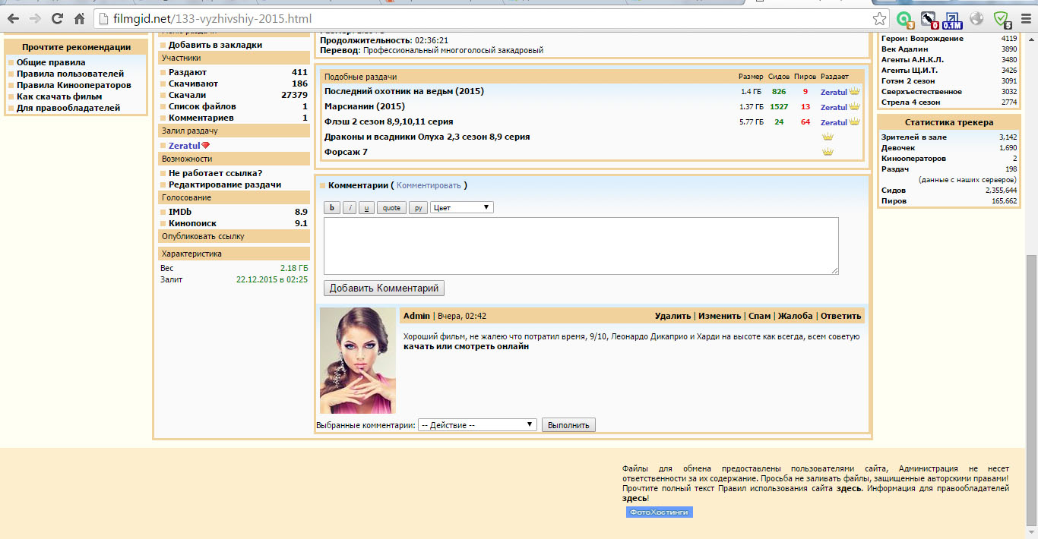Viewport: 1038px width, 539px height.
Task: Click Добавить в закладки
Action: pyautogui.click(x=215, y=45)
